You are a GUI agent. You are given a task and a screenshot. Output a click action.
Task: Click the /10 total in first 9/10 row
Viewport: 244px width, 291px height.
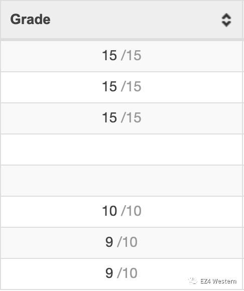point(127,242)
